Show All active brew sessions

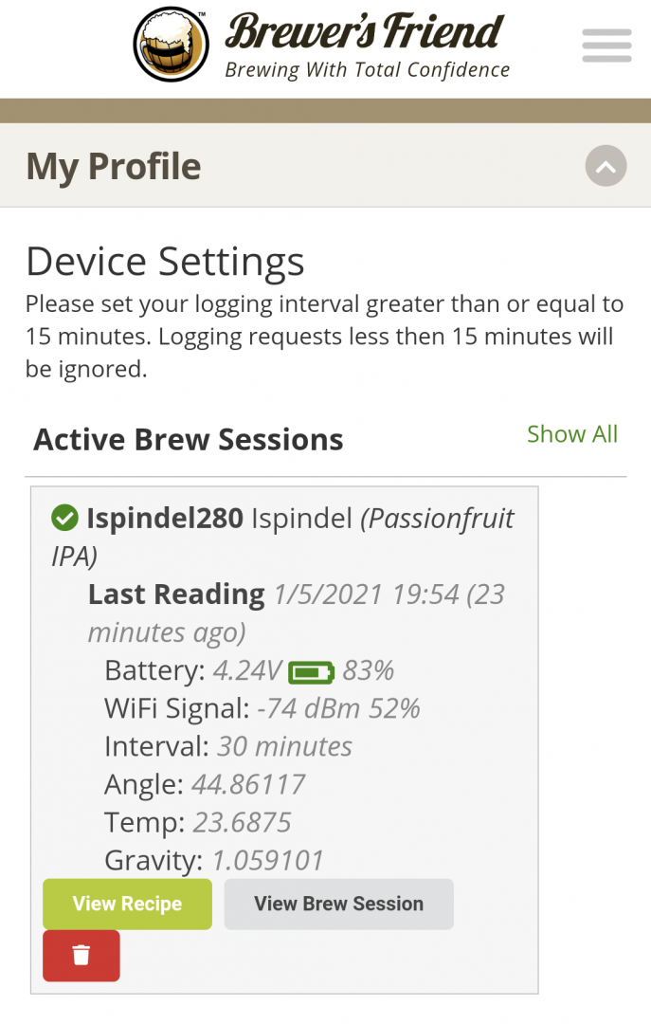[572, 434]
